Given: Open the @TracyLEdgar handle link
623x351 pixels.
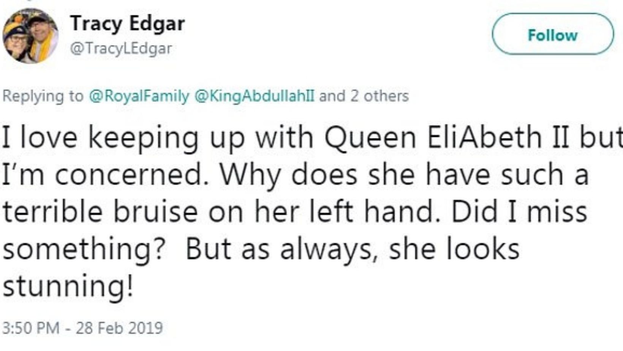Looking at the screenshot, I should pyautogui.click(x=121, y=49).
